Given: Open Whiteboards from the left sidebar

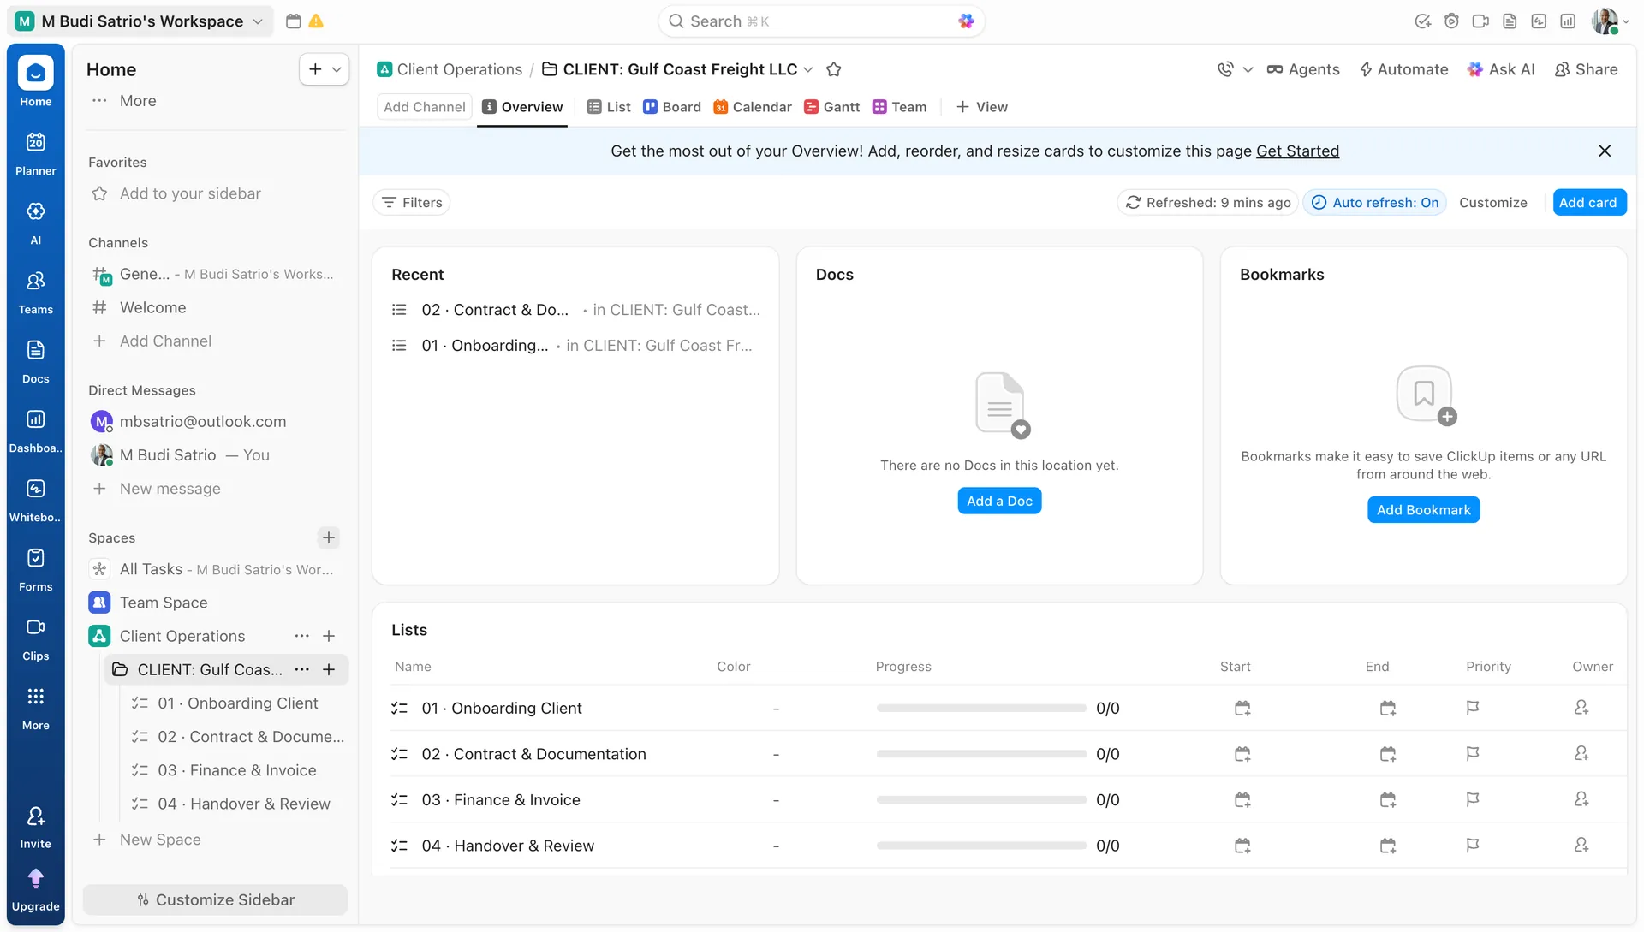Looking at the screenshot, I should 35,498.
